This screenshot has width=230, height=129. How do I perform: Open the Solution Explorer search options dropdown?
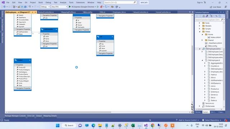tap(224, 20)
